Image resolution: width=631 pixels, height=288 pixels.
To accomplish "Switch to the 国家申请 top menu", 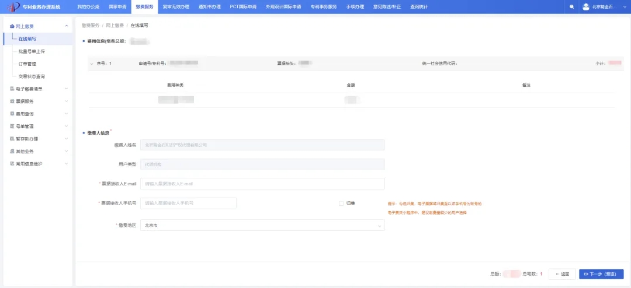I will [117, 7].
